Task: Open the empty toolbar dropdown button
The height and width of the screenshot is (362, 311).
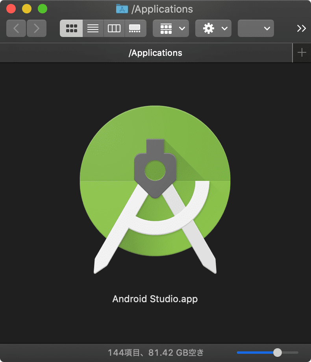Action: pyautogui.click(x=256, y=28)
